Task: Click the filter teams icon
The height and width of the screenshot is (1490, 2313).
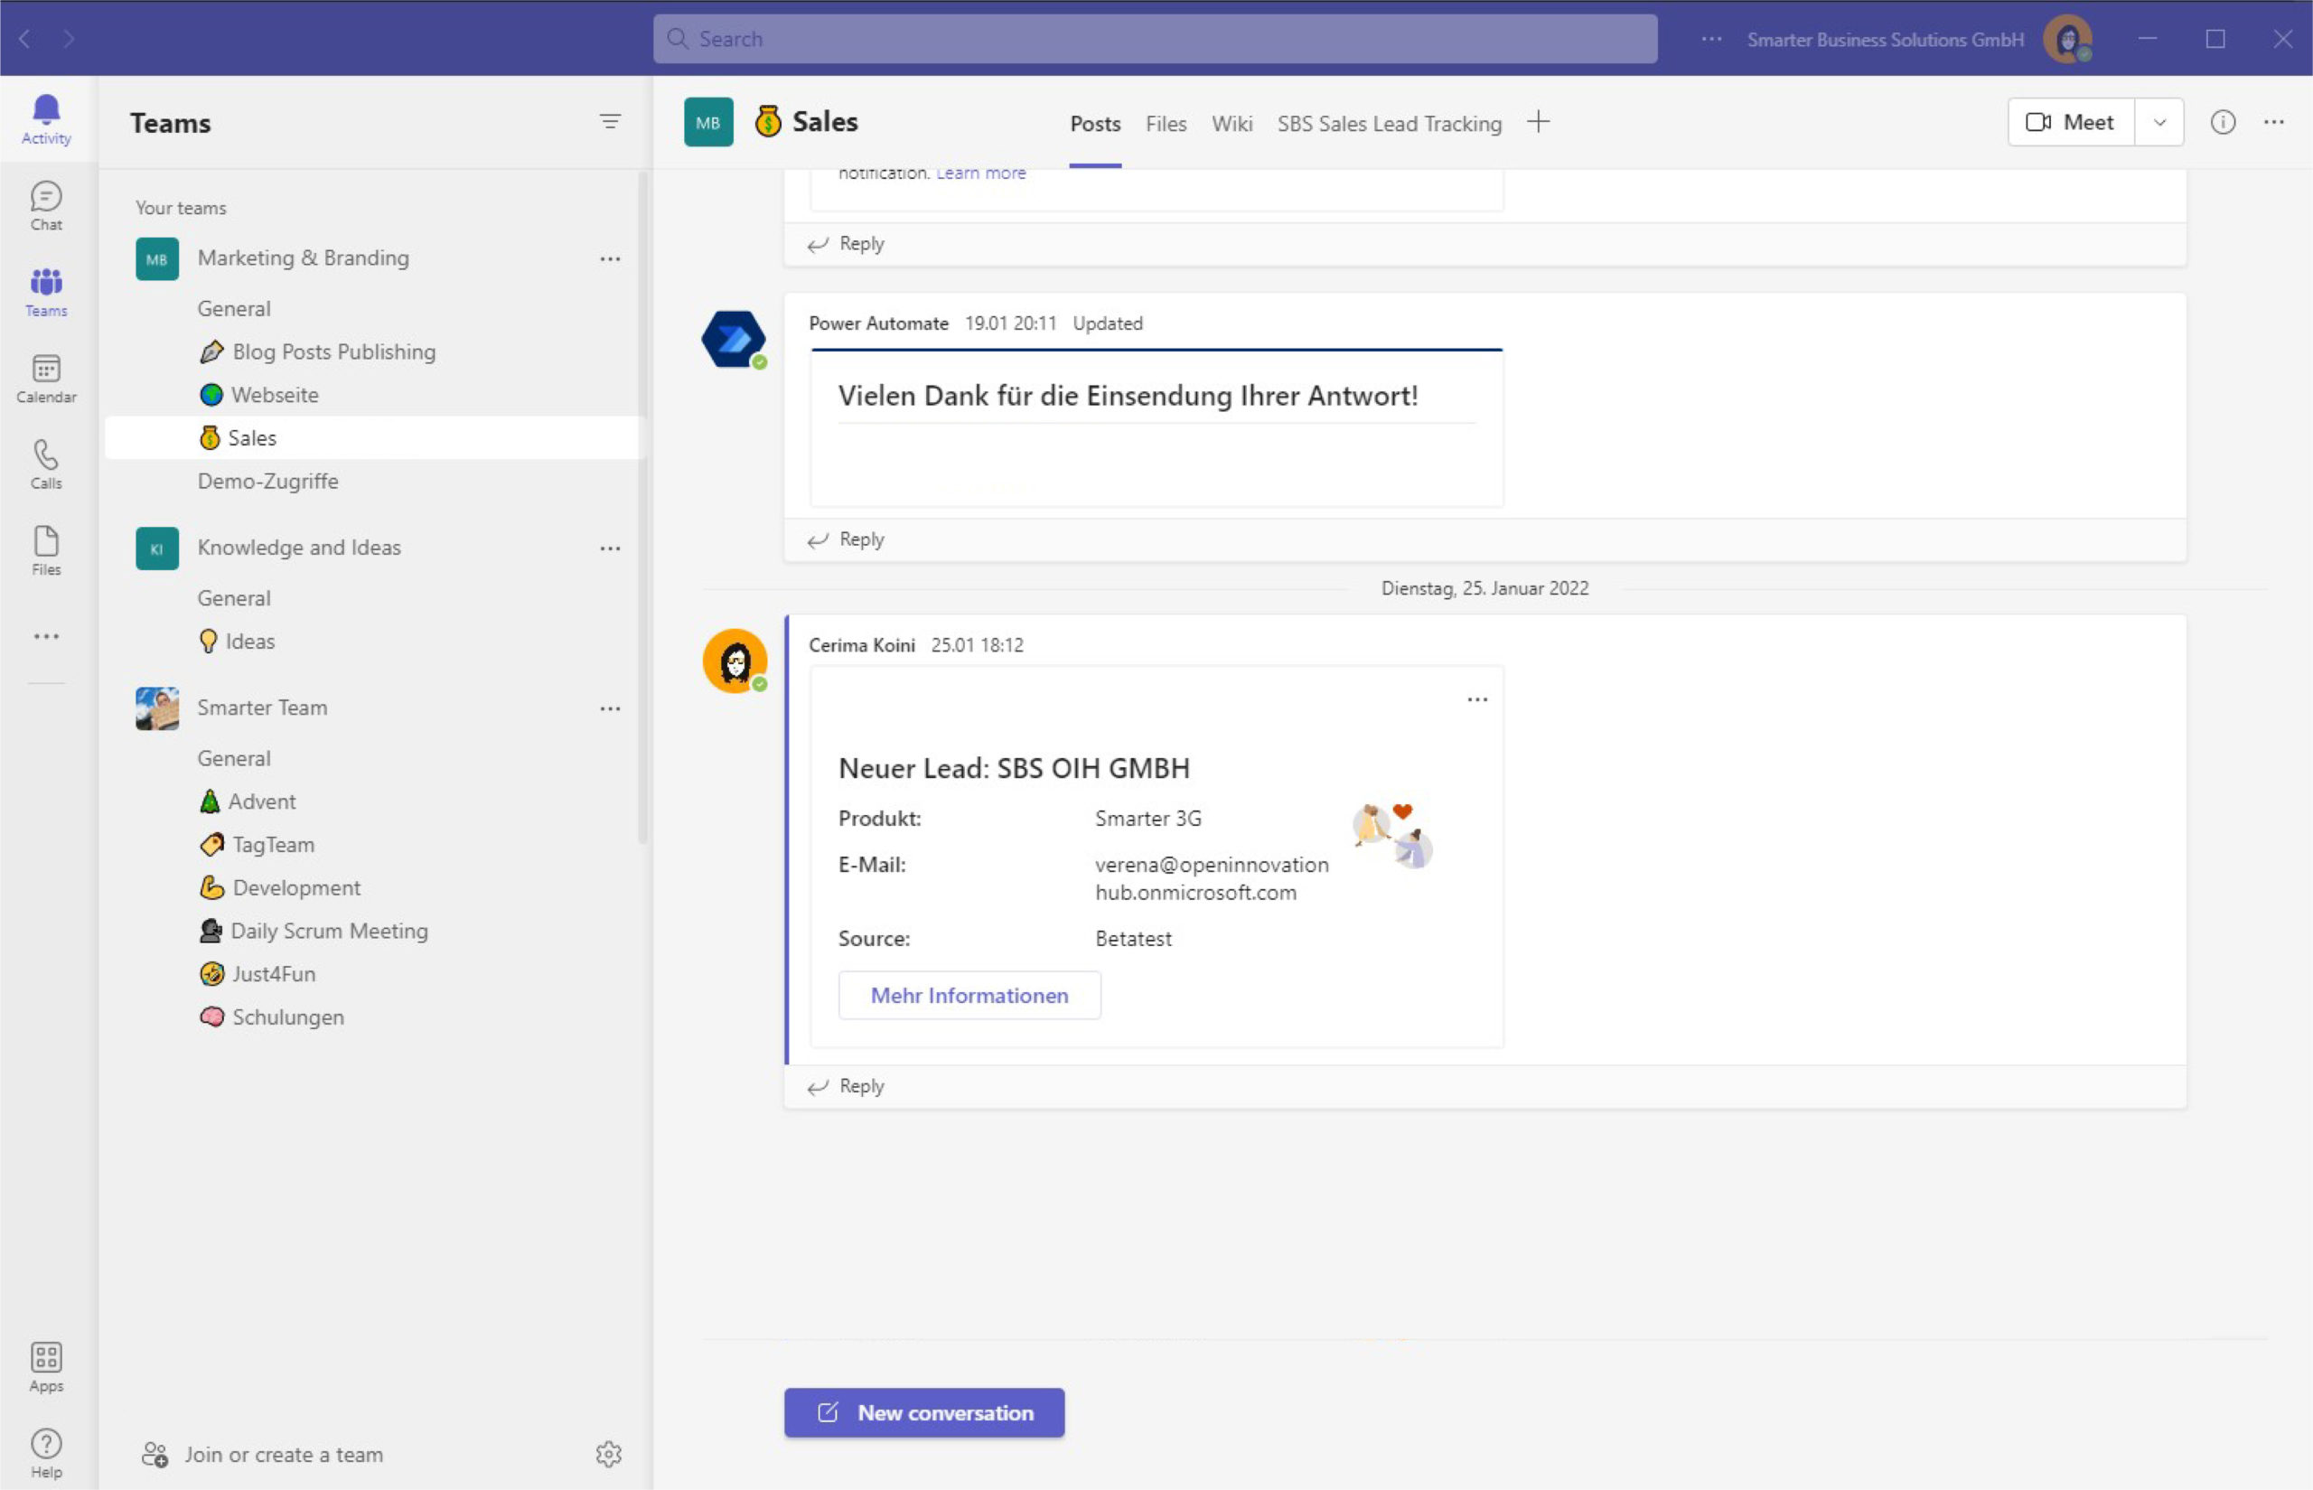Action: point(610,122)
